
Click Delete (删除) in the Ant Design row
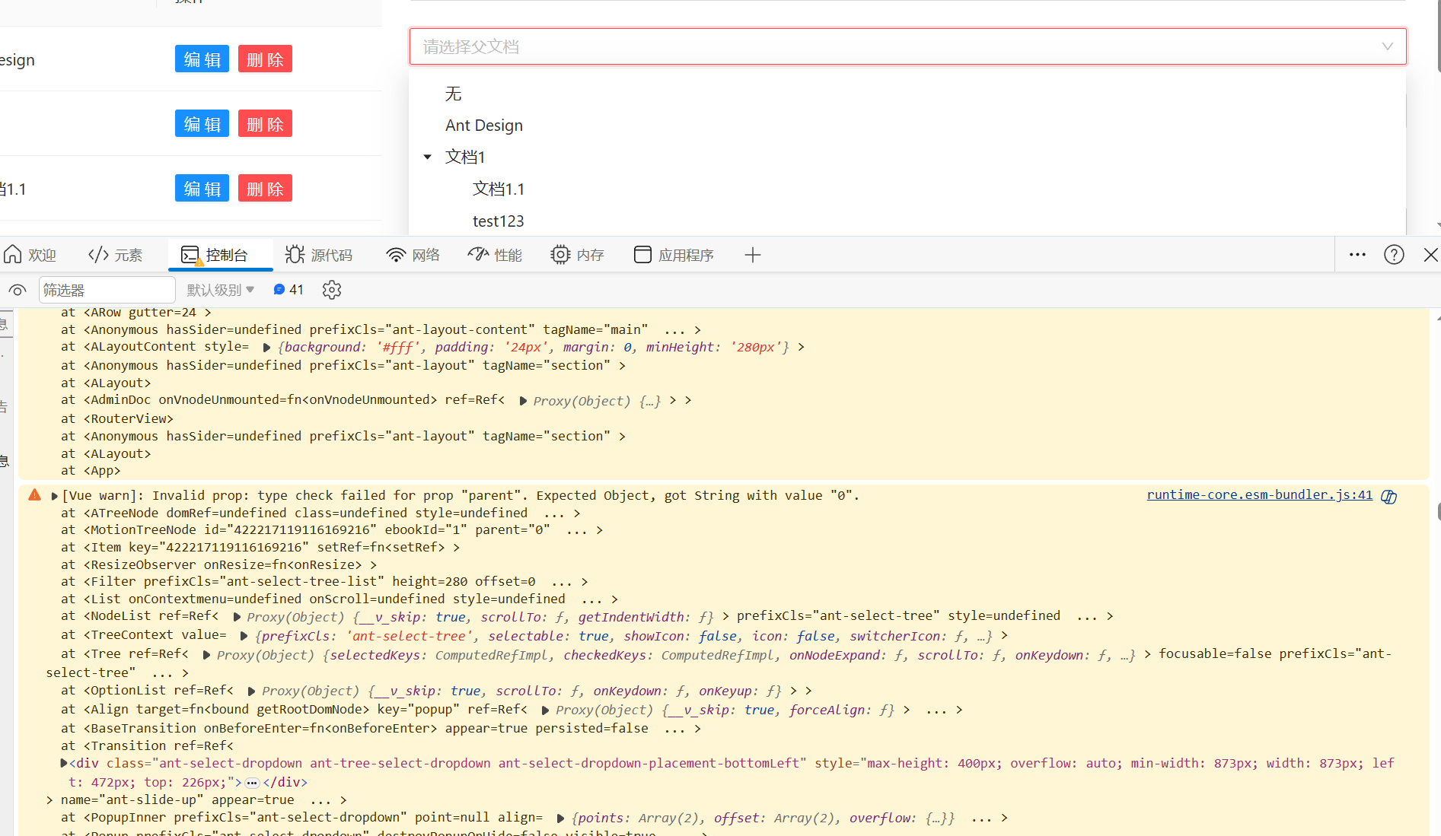[265, 59]
